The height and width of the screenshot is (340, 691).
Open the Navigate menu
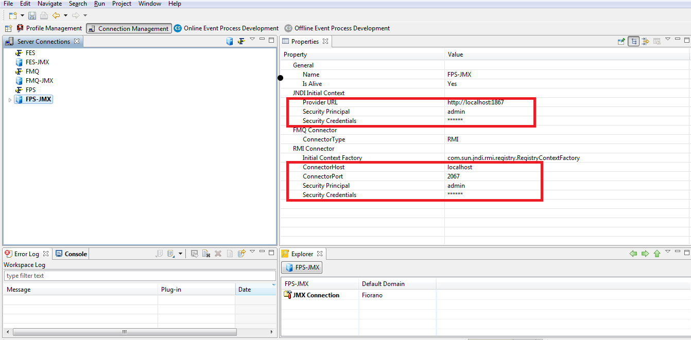49,4
